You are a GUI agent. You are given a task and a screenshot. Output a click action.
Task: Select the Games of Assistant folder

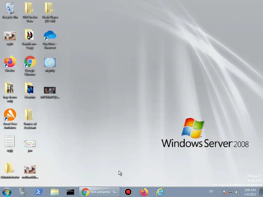30,119
